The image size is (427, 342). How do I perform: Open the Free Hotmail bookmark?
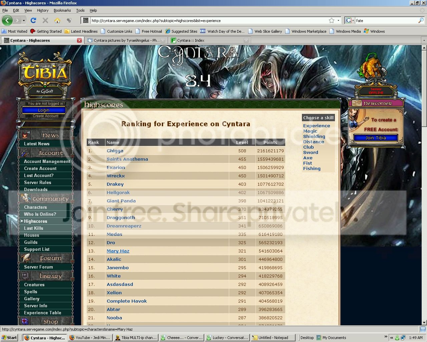[148, 31]
